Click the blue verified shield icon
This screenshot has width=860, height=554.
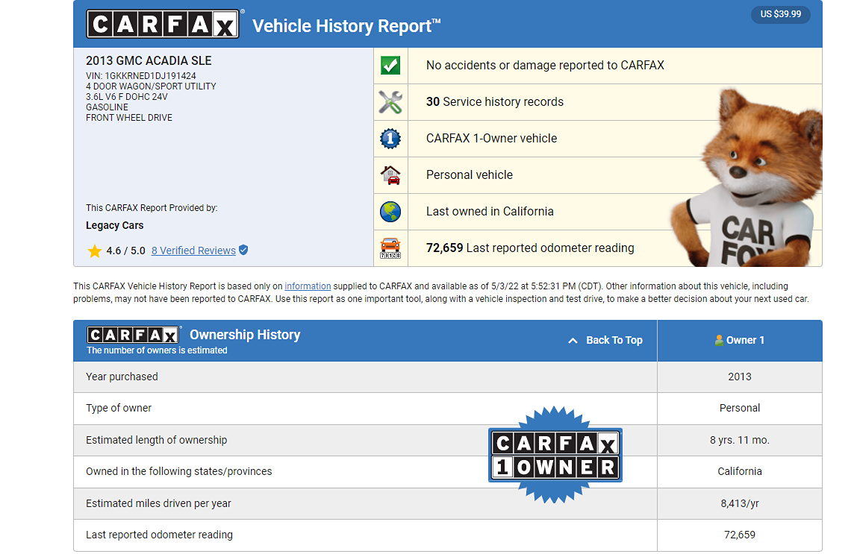[243, 251]
